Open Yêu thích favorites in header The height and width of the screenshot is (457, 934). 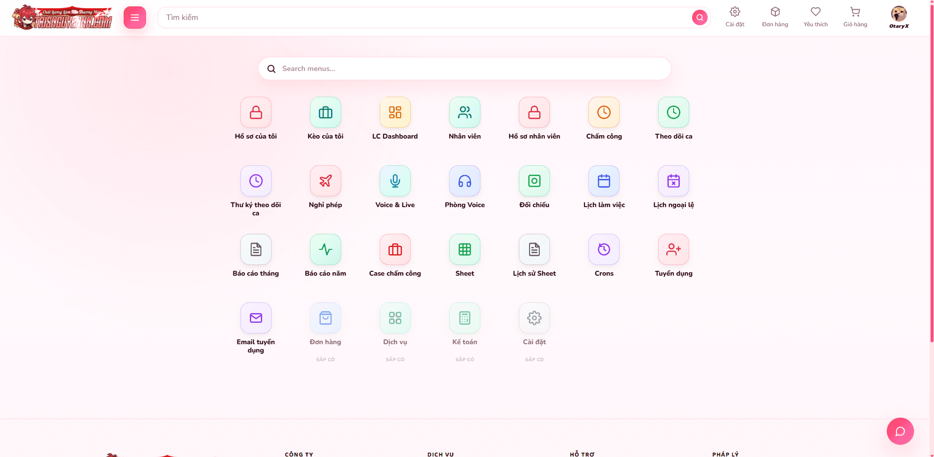[816, 17]
